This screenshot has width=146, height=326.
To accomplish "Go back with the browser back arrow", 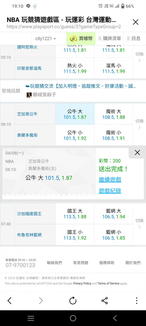I will click(x=9, y=301).
